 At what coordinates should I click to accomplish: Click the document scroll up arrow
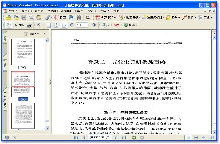tap(214, 38)
